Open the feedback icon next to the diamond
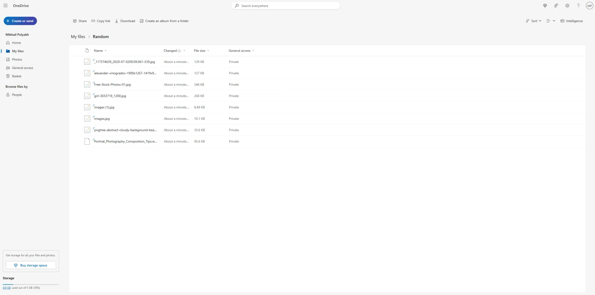This screenshot has width=595, height=295. tap(556, 6)
